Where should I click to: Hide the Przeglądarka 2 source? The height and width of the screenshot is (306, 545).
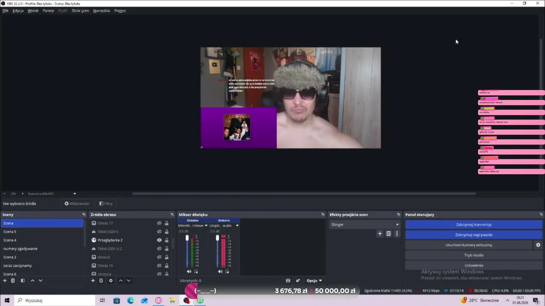[x=159, y=240]
